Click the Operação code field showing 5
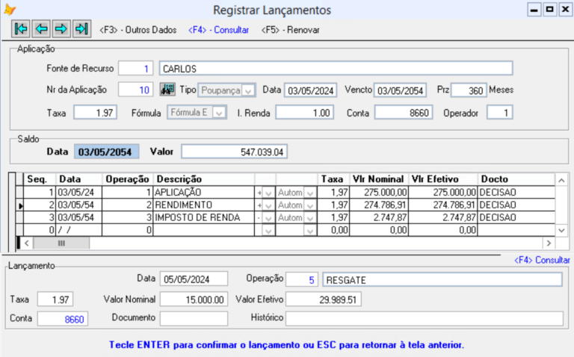Image resolution: width=574 pixels, height=357 pixels. click(302, 280)
